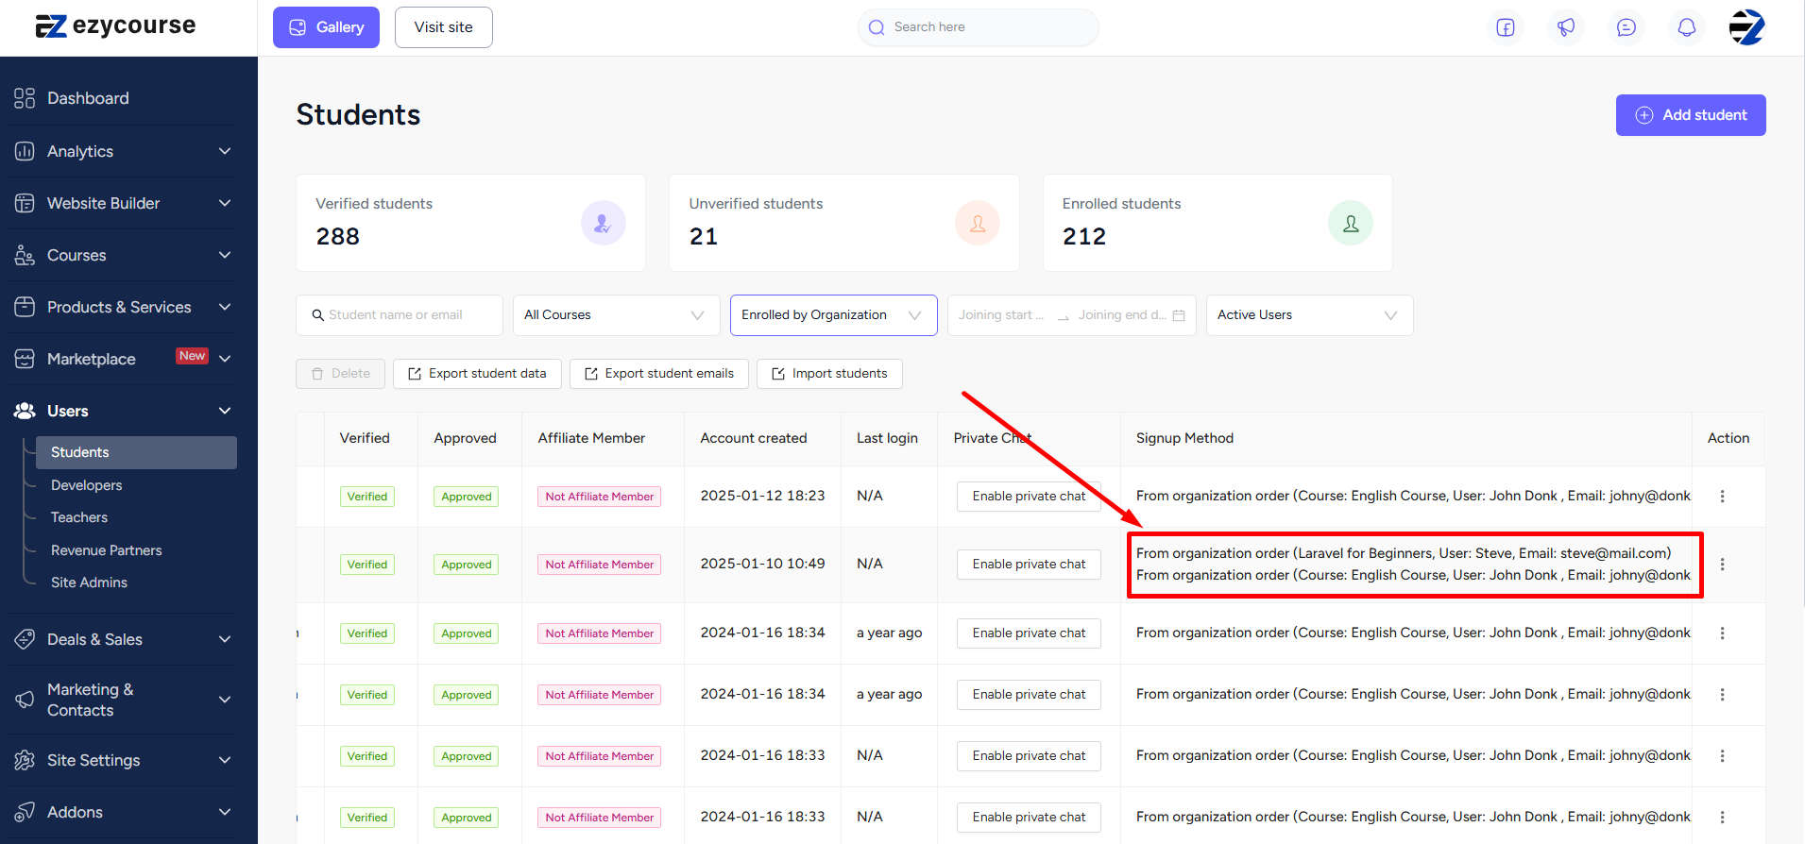Open the megaphone announcements icon
This screenshot has width=1805, height=844.
coord(1566,27)
